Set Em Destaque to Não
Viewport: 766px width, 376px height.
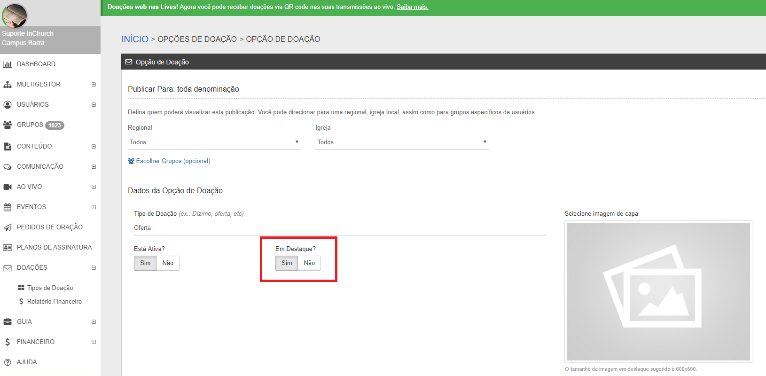click(309, 263)
